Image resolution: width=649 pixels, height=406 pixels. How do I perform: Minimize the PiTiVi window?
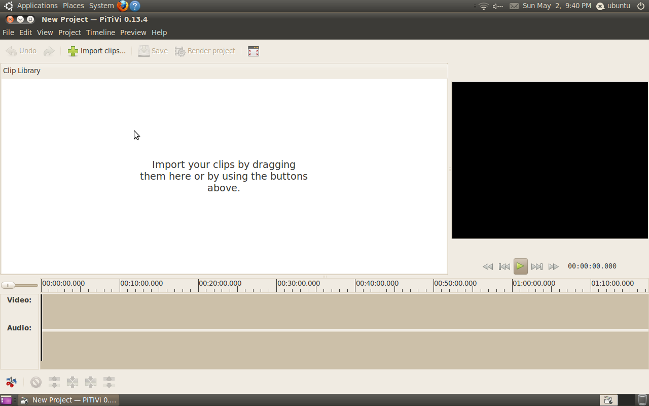click(20, 19)
